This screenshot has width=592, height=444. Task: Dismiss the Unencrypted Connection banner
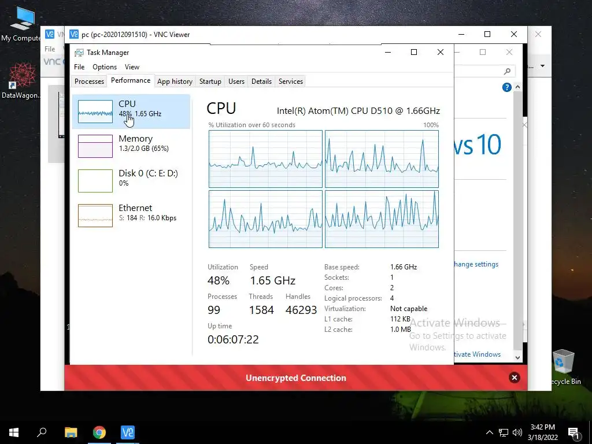514,378
